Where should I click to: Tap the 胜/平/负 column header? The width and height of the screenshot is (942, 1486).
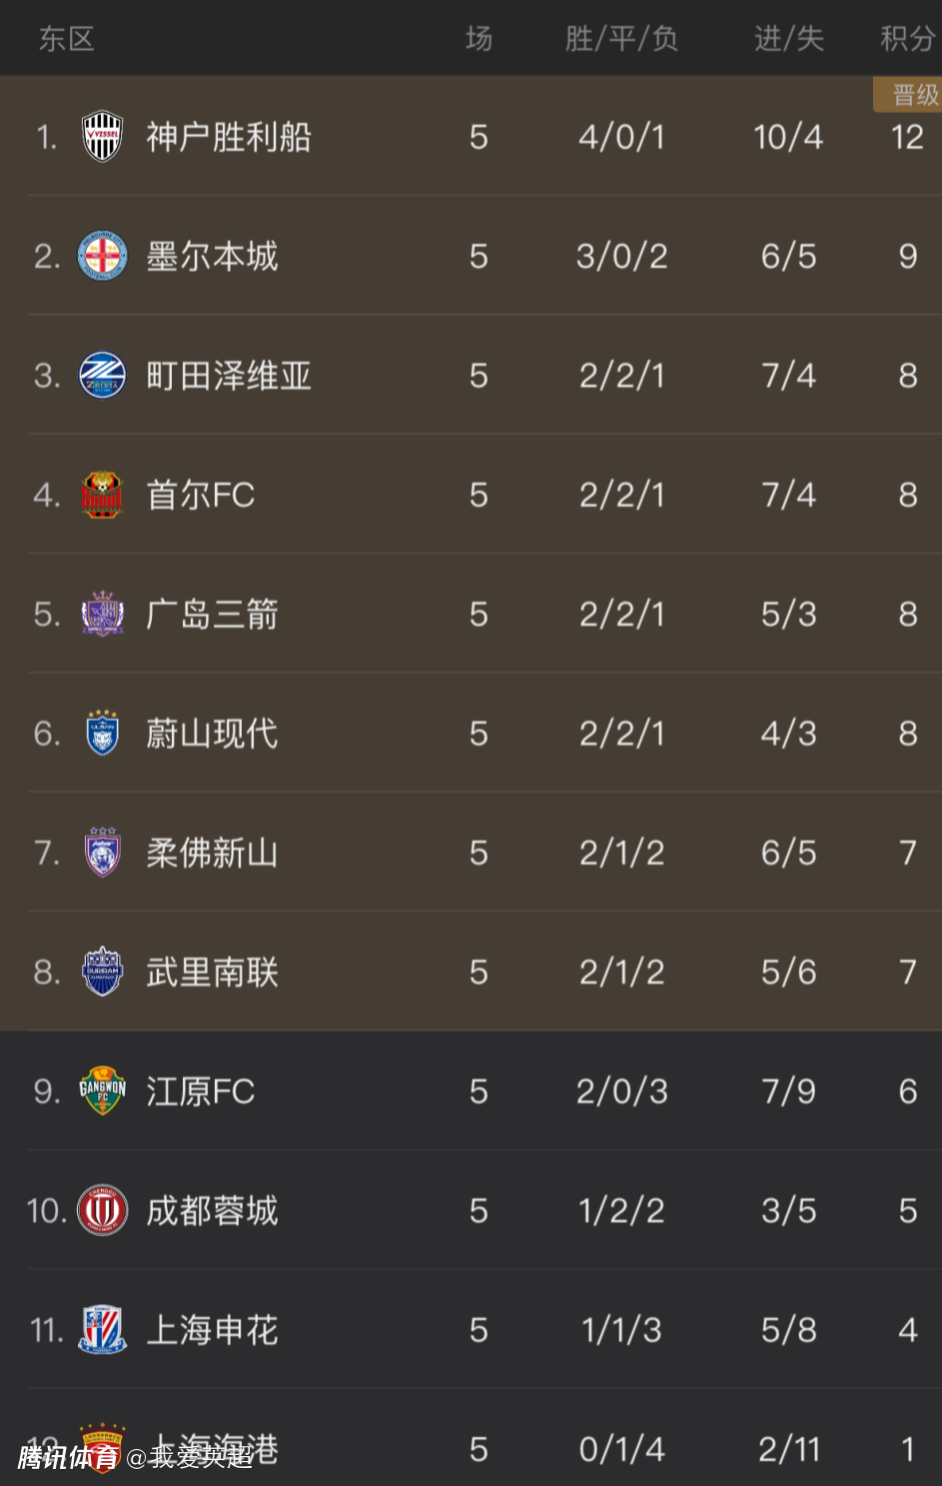pyautogui.click(x=621, y=39)
